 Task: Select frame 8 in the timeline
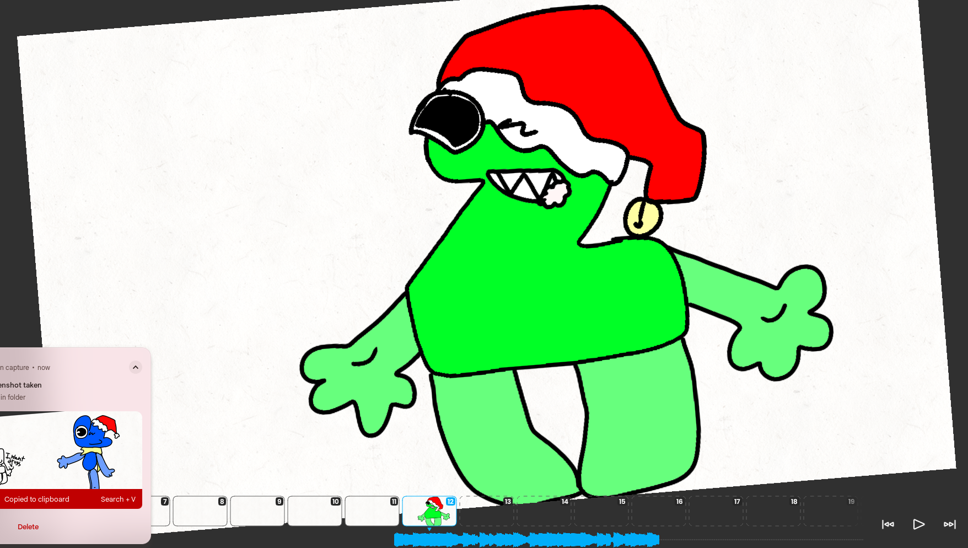click(200, 511)
